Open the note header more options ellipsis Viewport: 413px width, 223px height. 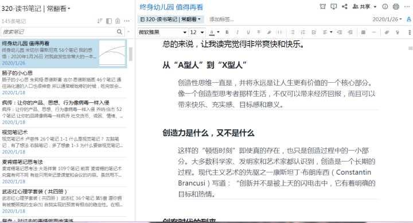[407, 6]
